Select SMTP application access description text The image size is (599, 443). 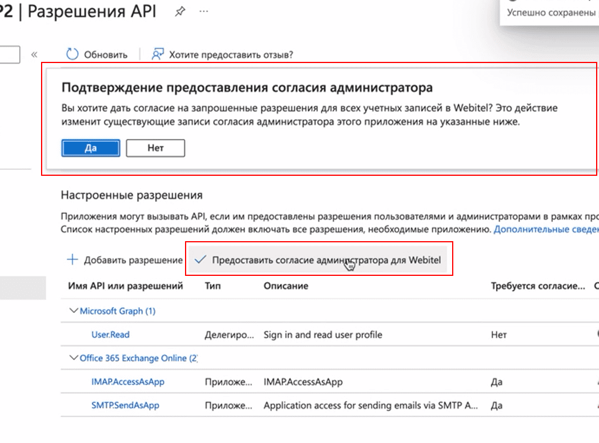(371, 405)
